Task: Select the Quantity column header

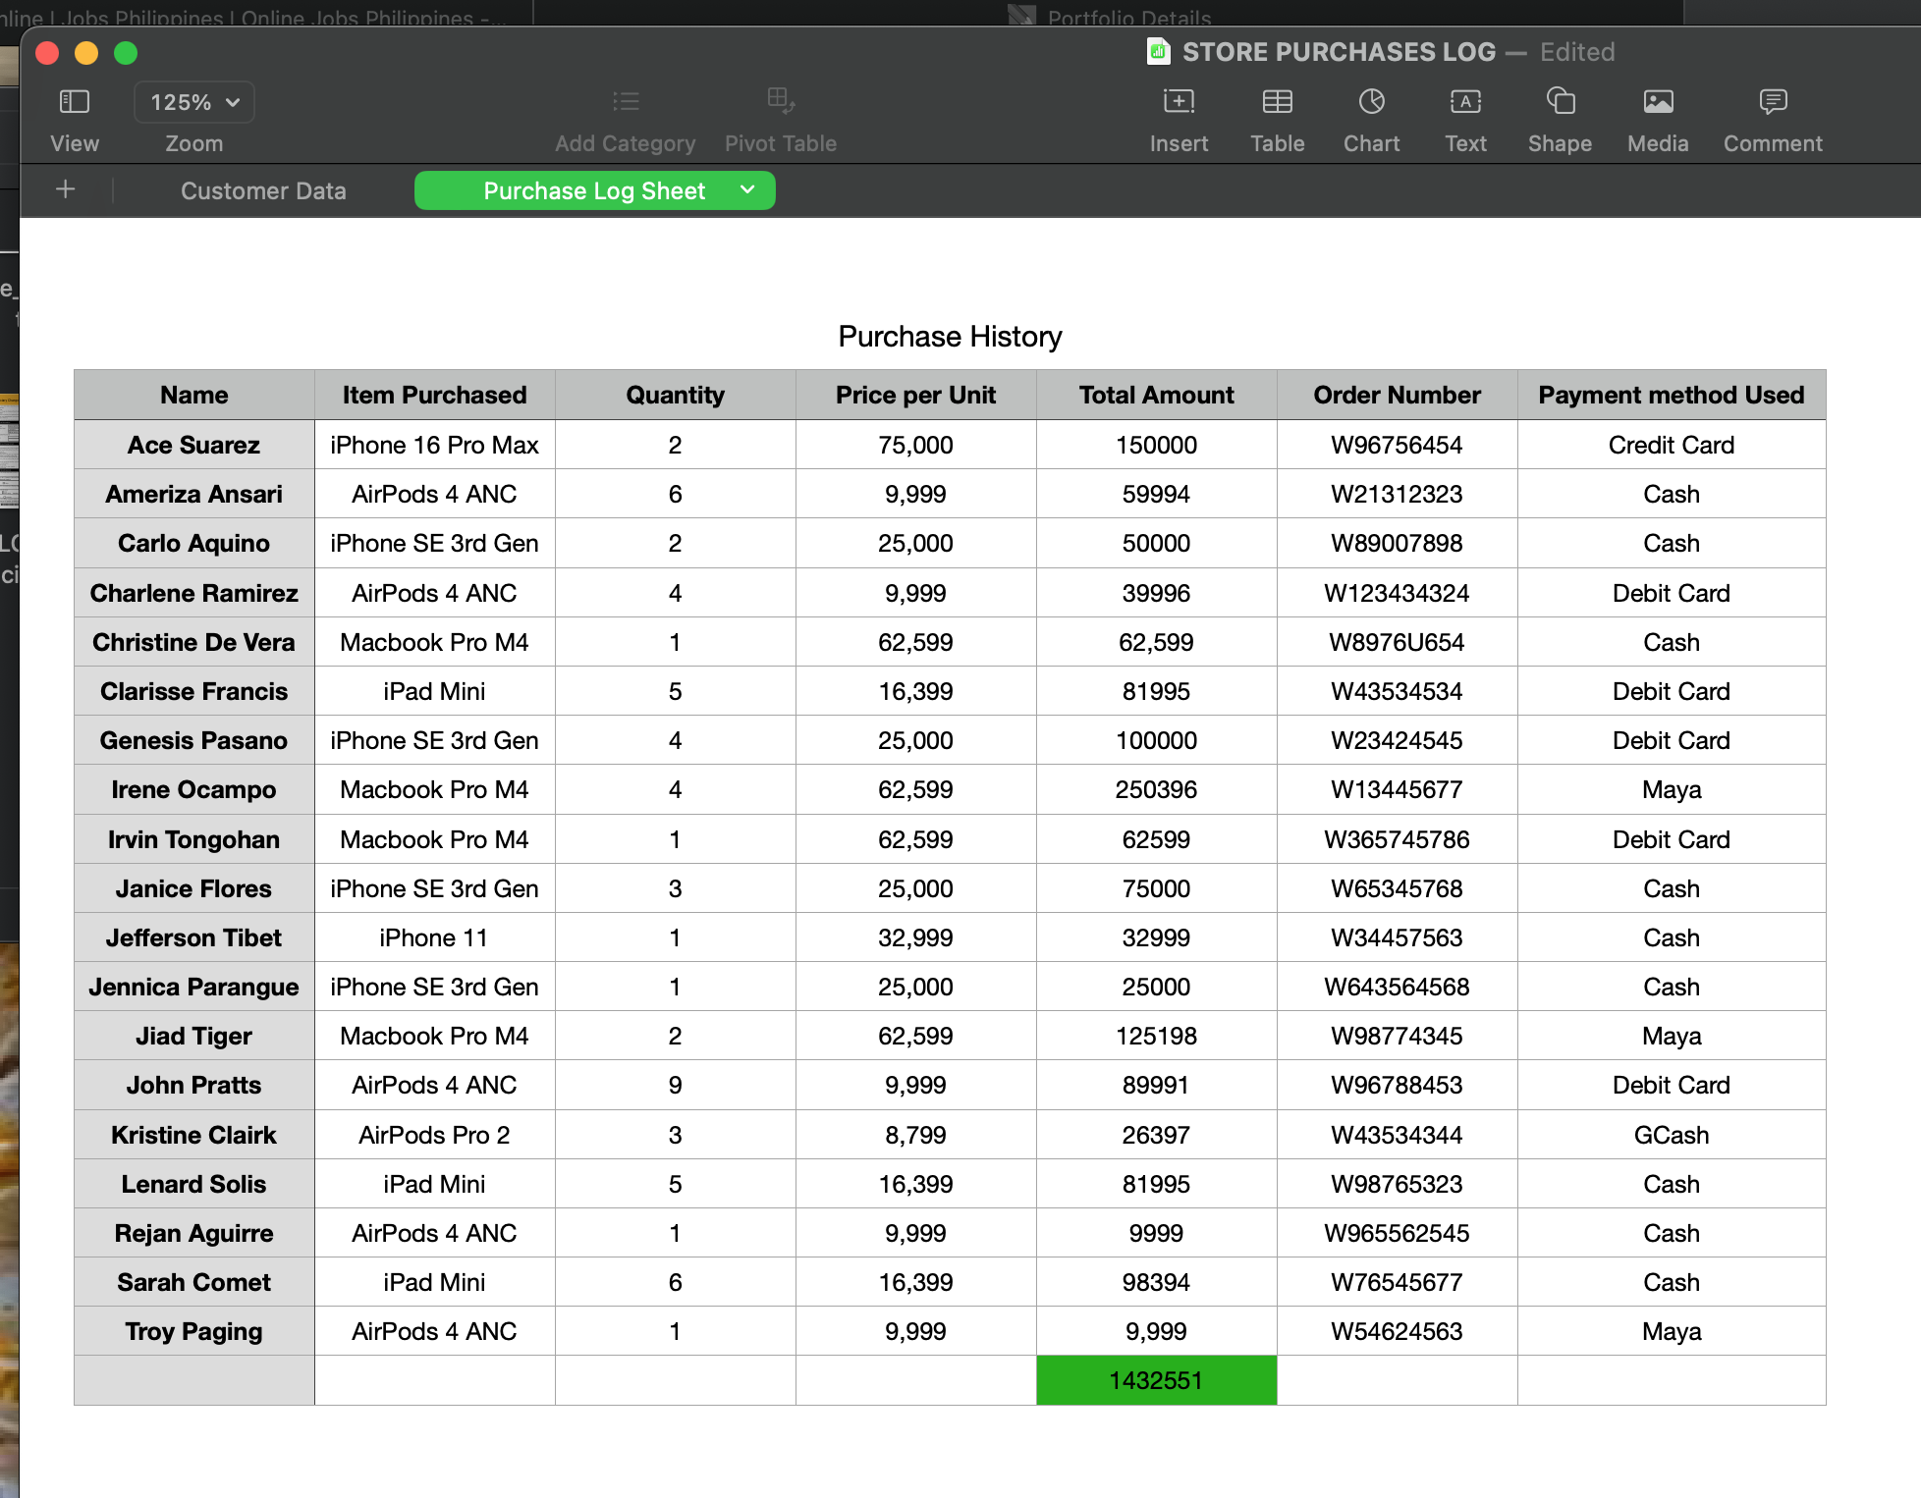Action: coord(676,395)
